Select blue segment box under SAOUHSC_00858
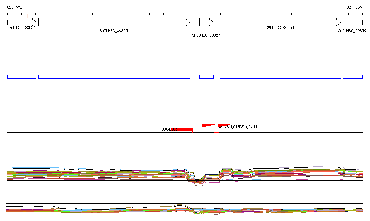This screenshot has height=221, width=370. point(280,77)
